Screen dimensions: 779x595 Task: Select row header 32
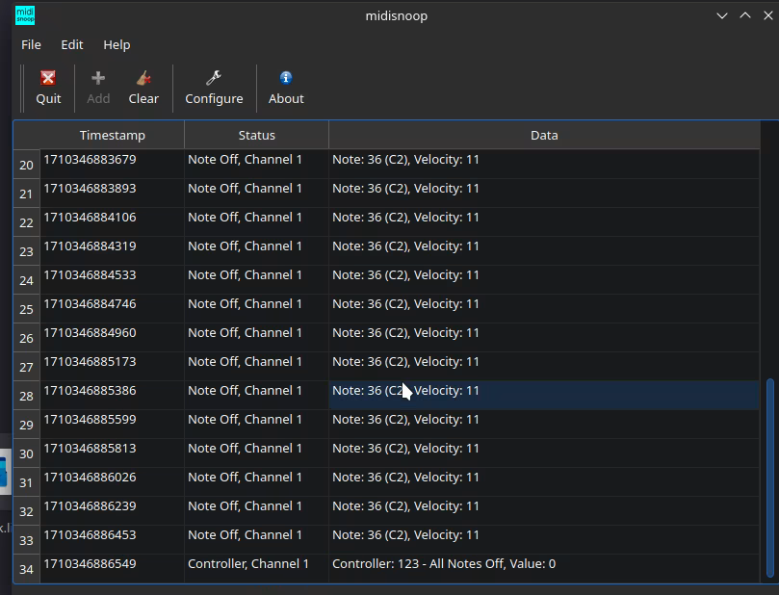point(26,511)
